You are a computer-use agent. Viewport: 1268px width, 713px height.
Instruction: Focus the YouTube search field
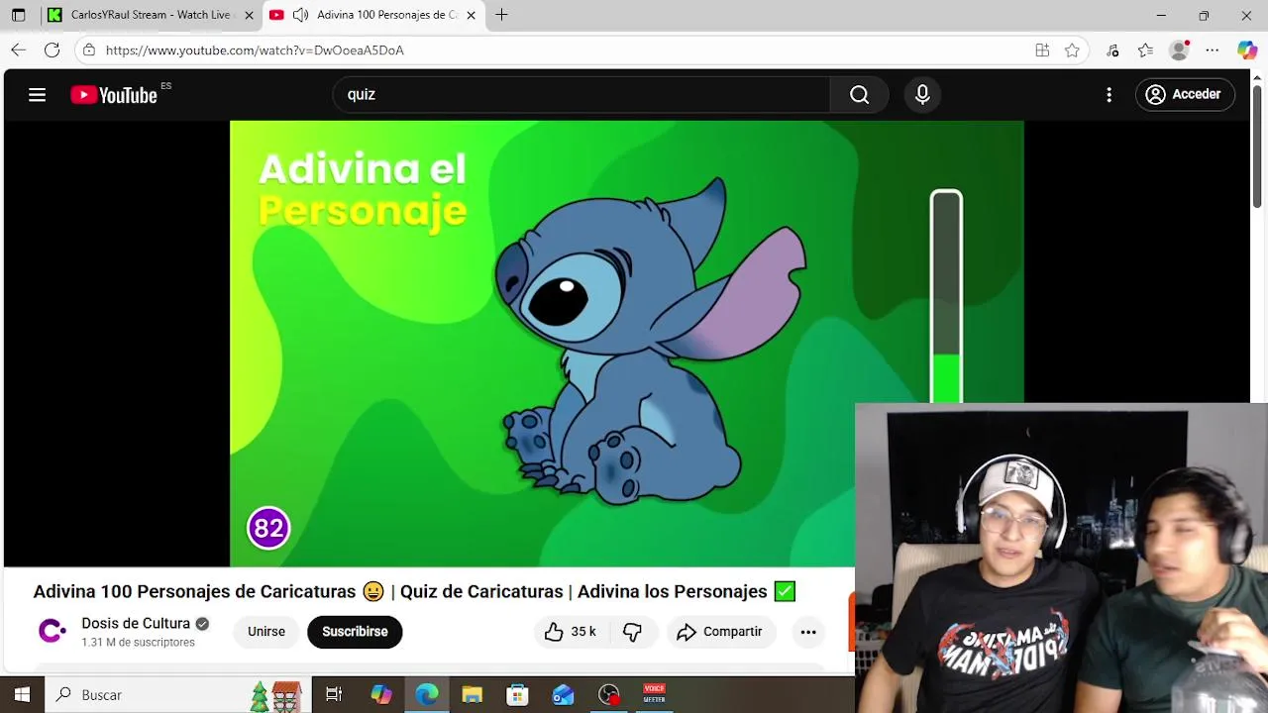click(581, 94)
